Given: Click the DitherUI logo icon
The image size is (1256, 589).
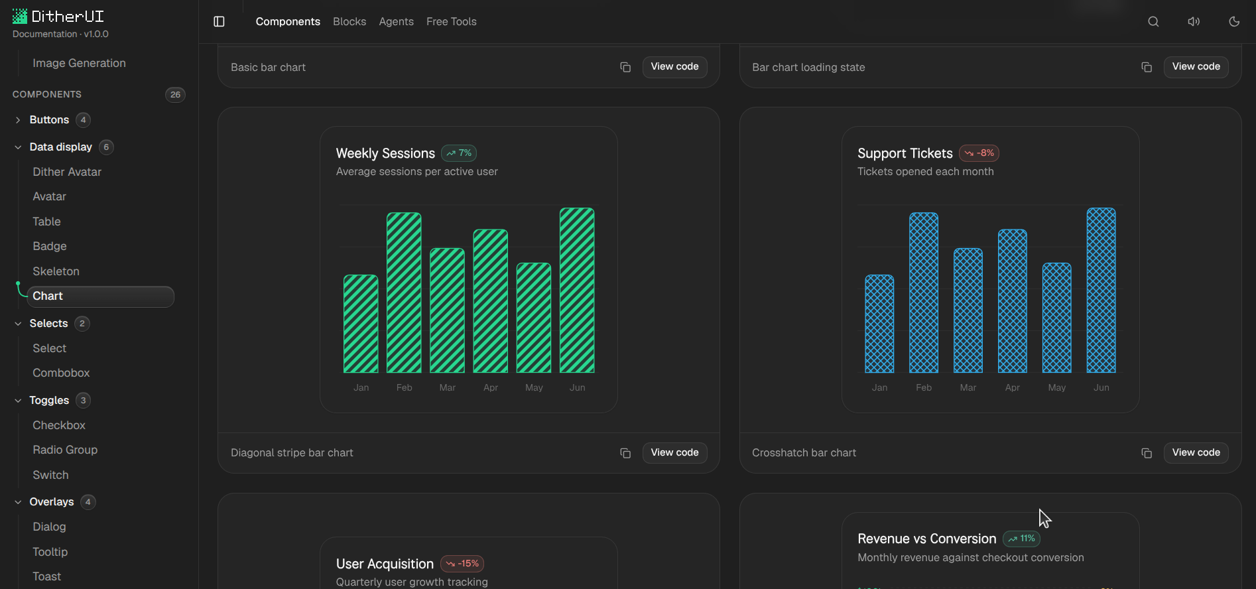Looking at the screenshot, I should pyautogui.click(x=20, y=16).
